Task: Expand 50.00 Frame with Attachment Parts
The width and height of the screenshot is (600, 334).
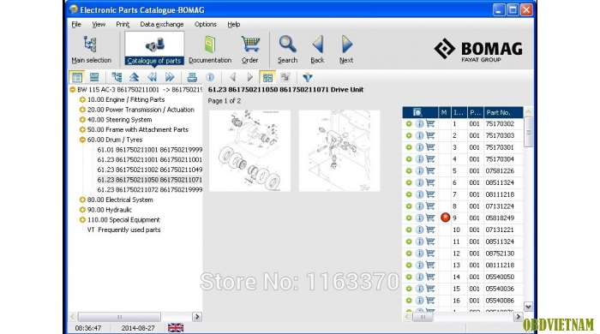Action: point(82,129)
